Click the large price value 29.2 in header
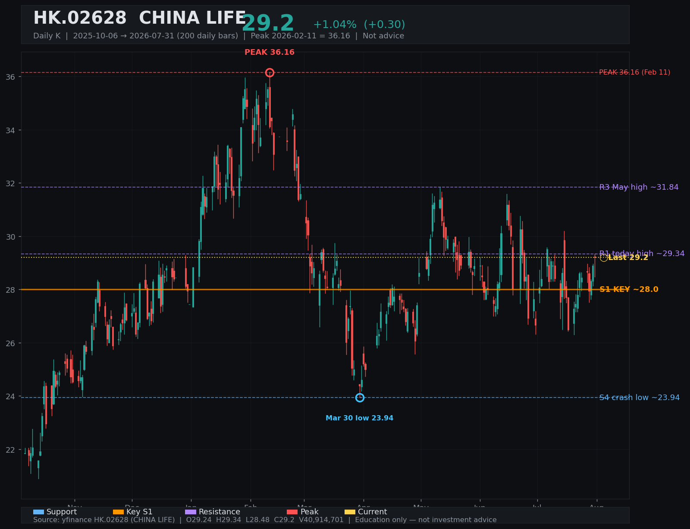The image size is (690, 529). (268, 23)
